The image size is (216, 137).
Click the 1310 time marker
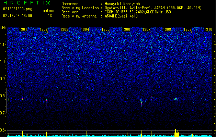tap(208, 29)
